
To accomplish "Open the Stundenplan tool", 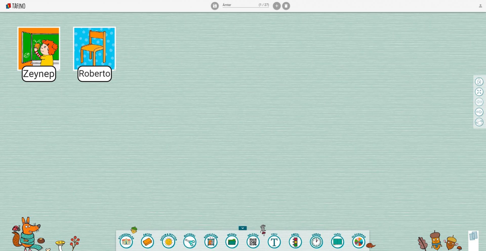I will click(x=126, y=242).
